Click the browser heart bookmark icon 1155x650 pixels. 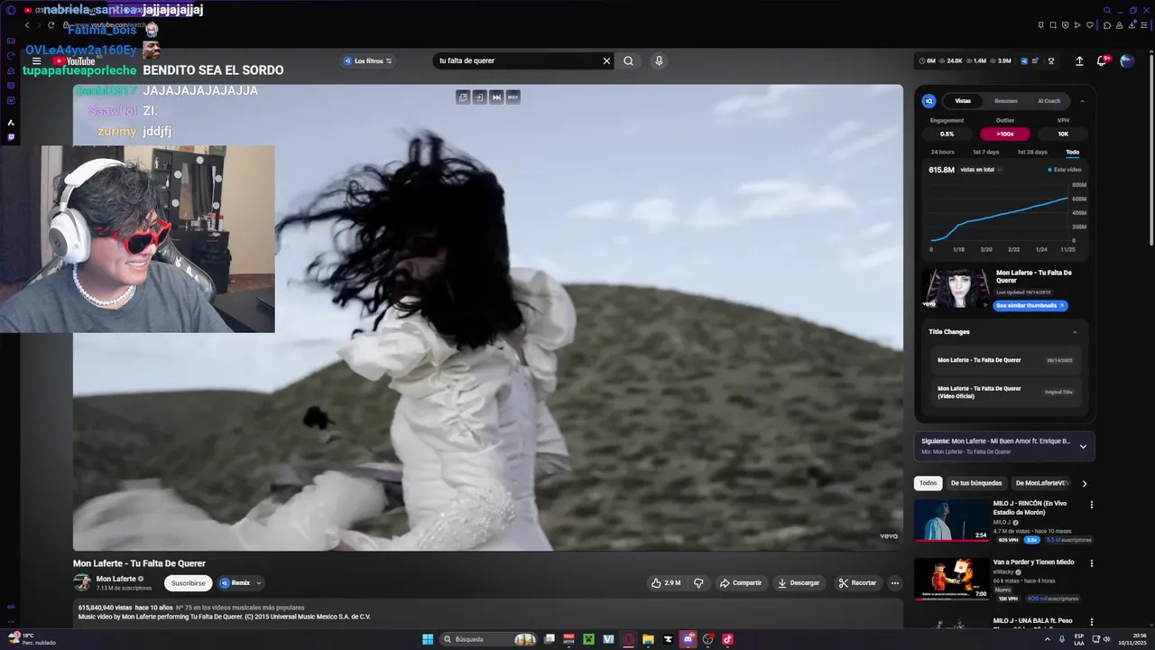coord(1091,25)
